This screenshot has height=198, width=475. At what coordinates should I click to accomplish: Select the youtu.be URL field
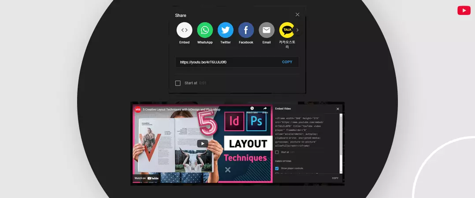pyautogui.click(x=237, y=62)
